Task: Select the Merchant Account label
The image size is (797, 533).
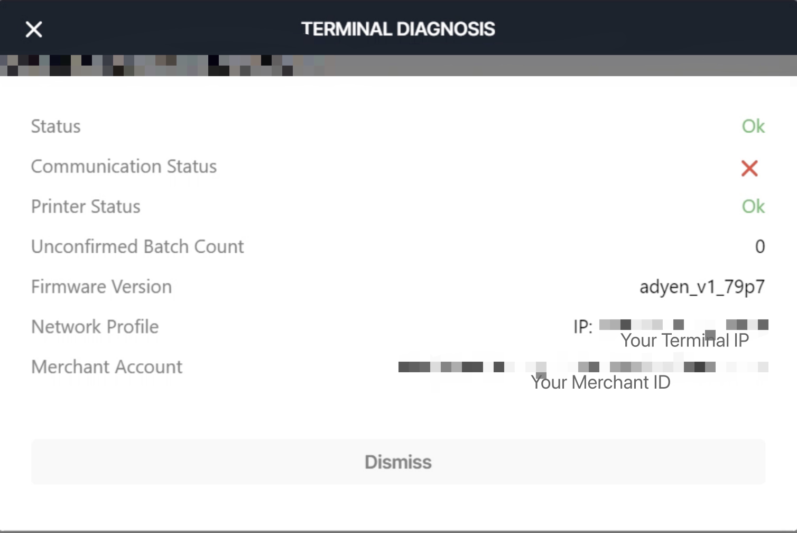Action: pos(107,367)
